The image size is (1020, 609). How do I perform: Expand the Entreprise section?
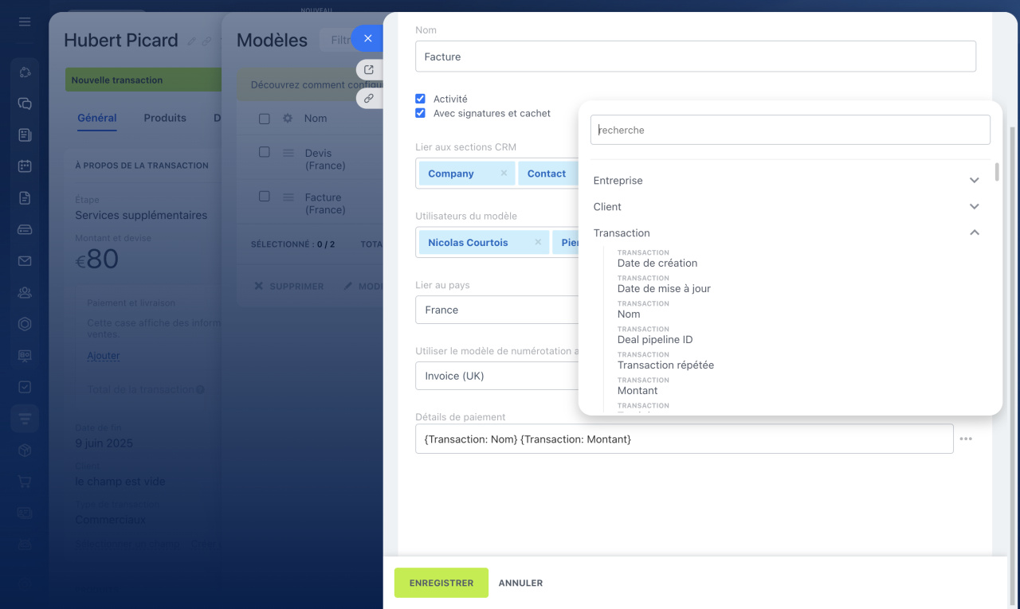click(x=974, y=181)
